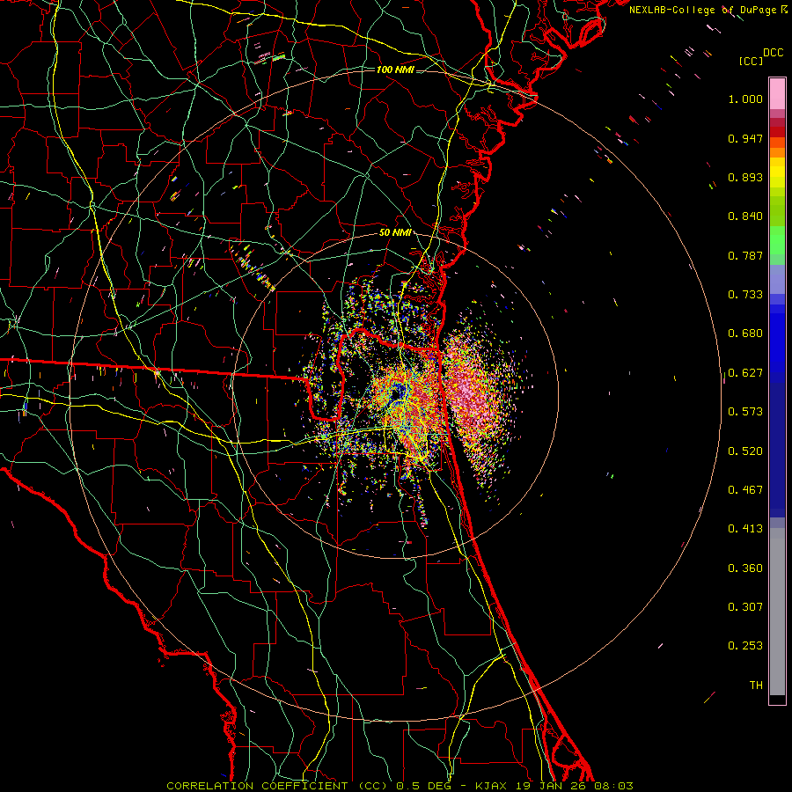Pick the gray segment of color bar
This screenshot has height=792, width=792.
coord(777,612)
